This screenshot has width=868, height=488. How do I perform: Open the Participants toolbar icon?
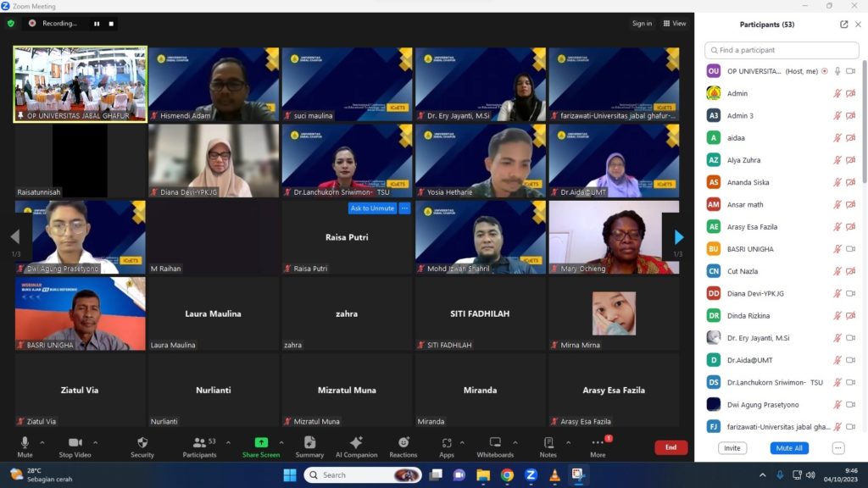pyautogui.click(x=199, y=442)
